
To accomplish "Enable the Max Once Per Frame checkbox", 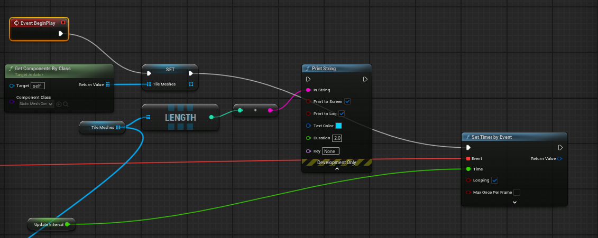I will [x=517, y=192].
